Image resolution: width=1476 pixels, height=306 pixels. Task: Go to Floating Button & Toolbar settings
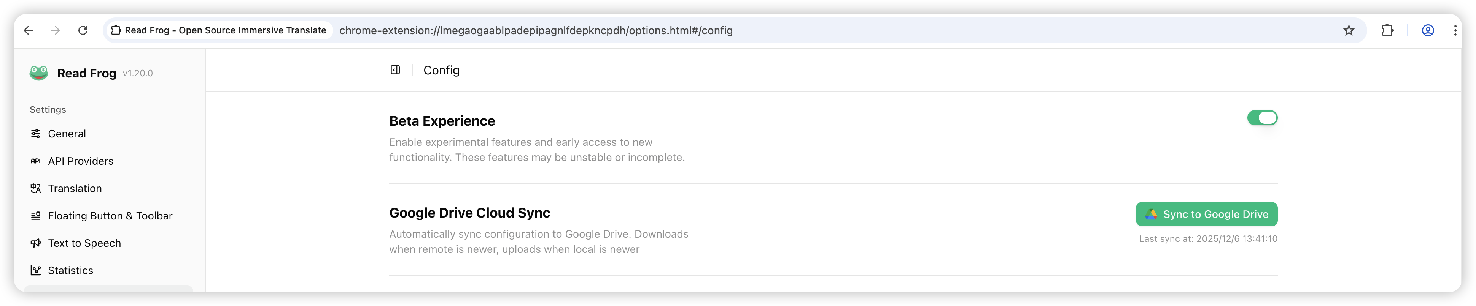click(110, 216)
